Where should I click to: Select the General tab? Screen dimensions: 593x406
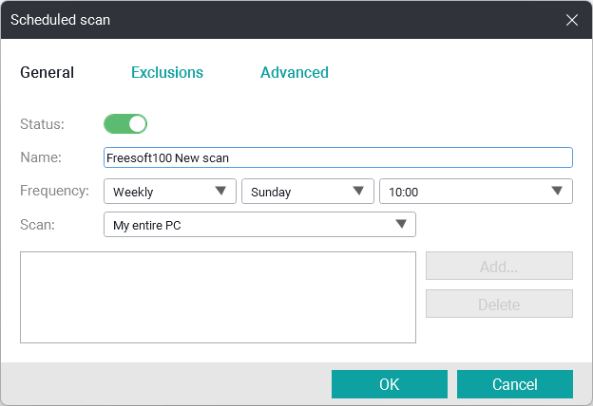[x=47, y=72]
